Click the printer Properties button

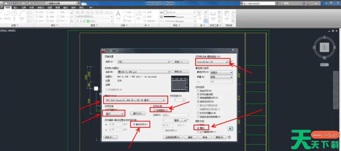[180, 72]
